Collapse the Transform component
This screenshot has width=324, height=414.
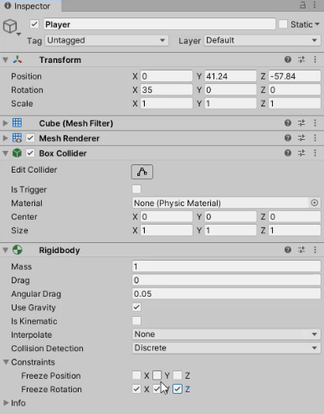click(x=6, y=60)
